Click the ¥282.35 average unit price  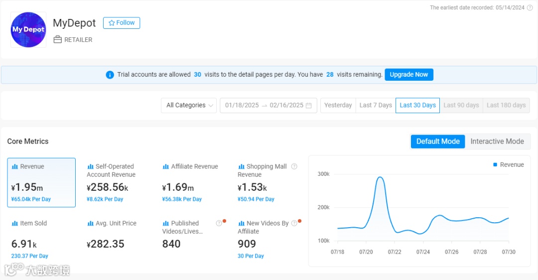[105, 244]
